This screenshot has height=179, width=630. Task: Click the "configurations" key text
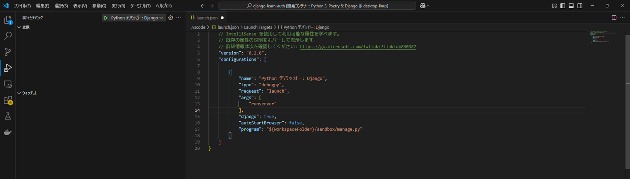[239, 59]
